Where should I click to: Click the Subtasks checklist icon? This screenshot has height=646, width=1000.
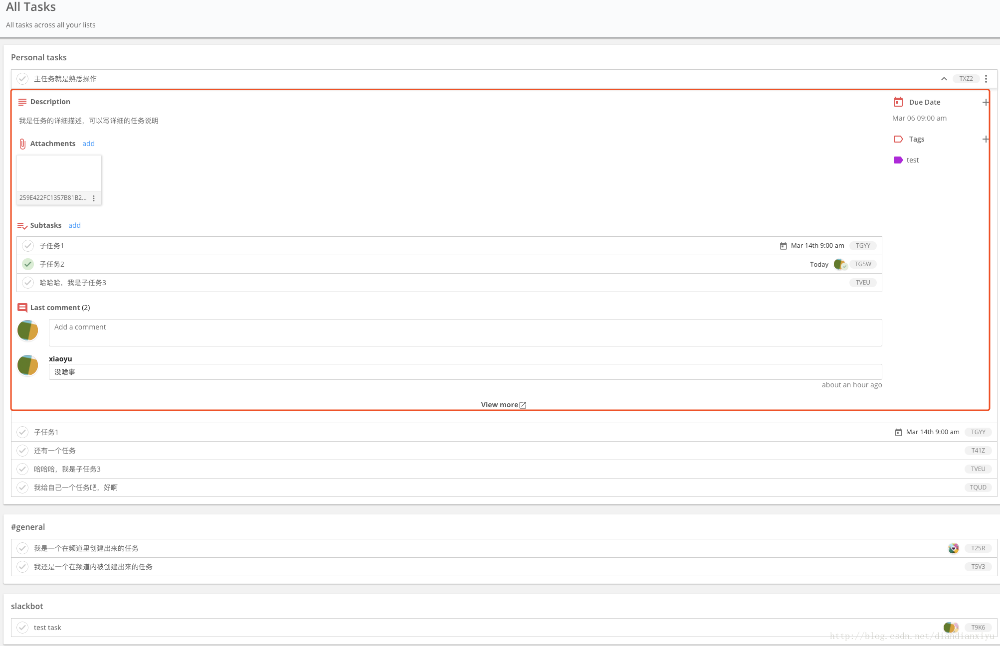pos(22,226)
